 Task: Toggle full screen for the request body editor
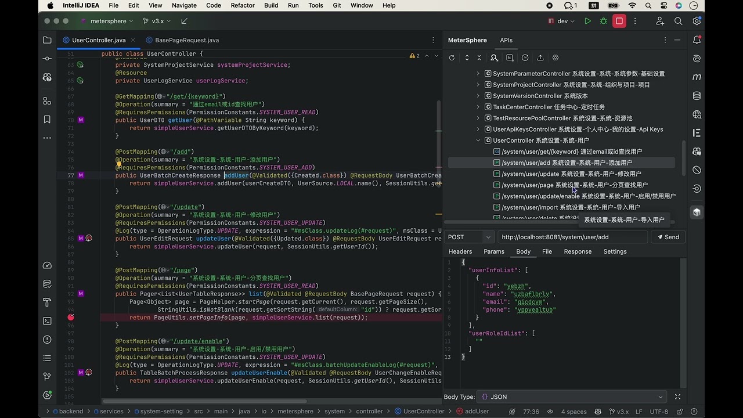[677, 397]
